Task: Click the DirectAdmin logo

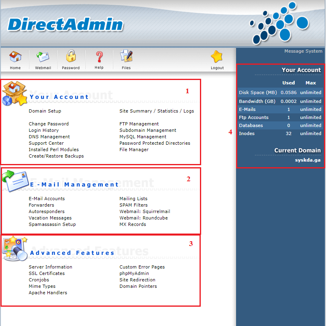Action: click(65, 25)
